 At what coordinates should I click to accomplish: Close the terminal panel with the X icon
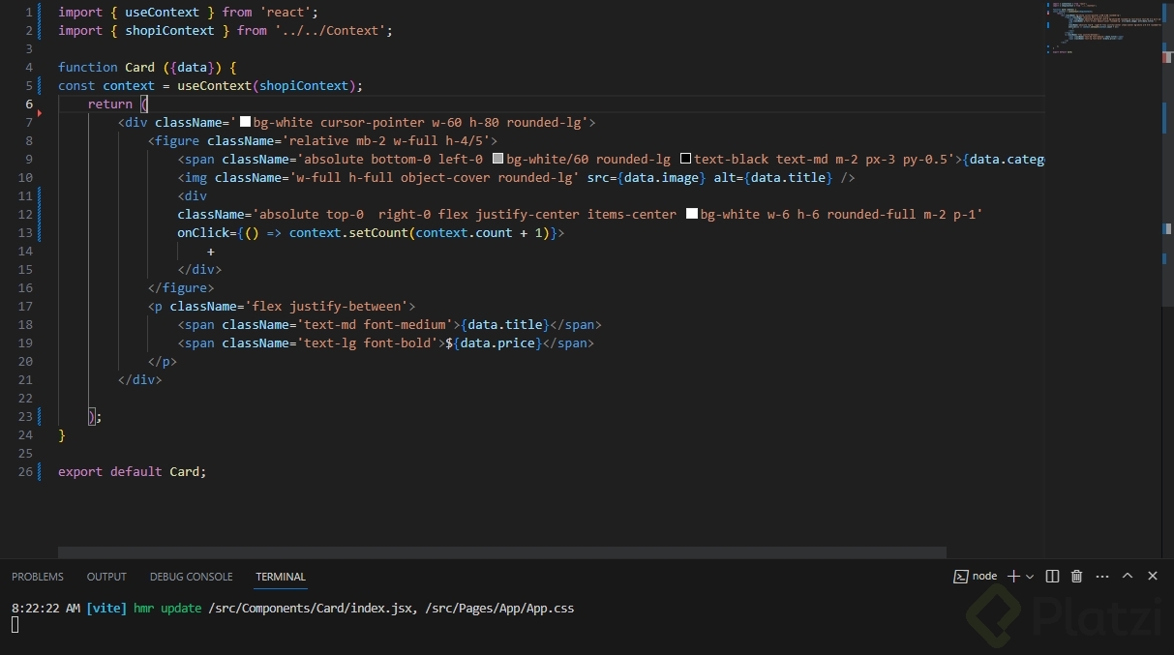click(x=1152, y=576)
